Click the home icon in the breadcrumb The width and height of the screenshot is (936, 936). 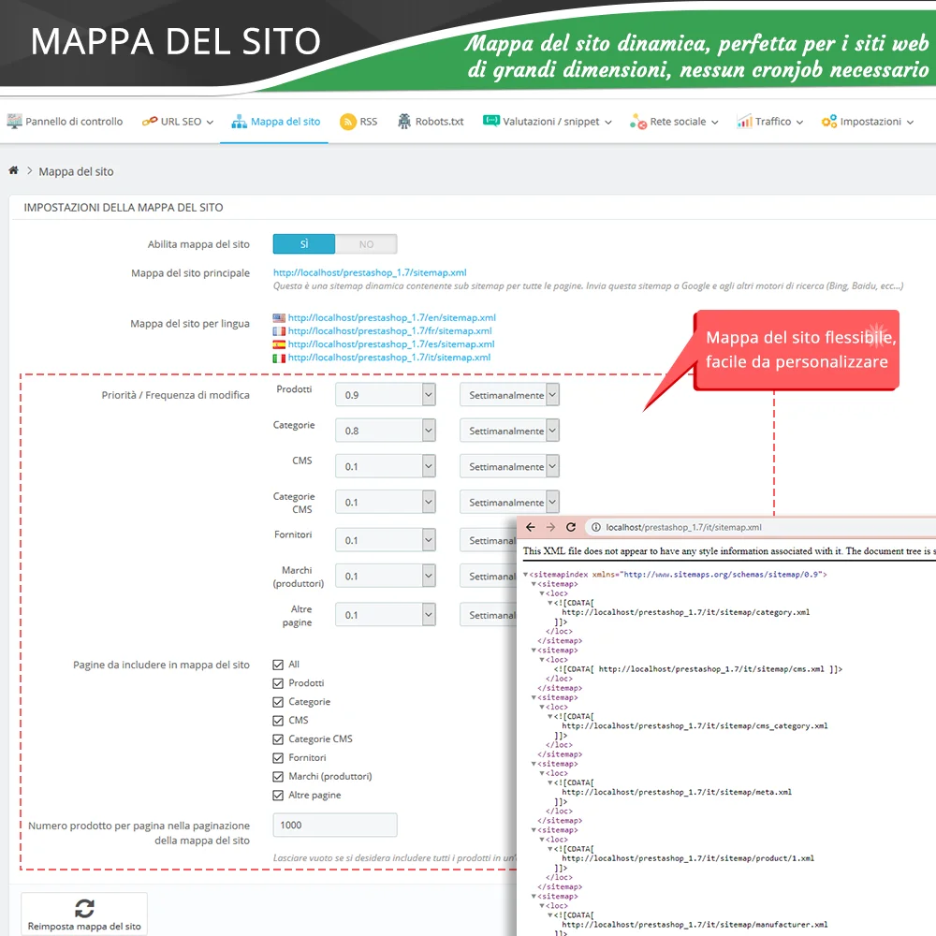(x=14, y=170)
